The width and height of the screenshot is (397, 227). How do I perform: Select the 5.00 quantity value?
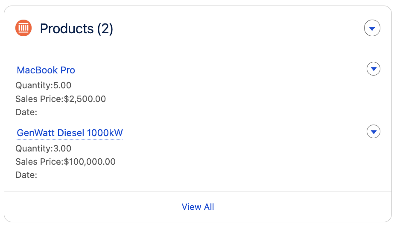(62, 85)
